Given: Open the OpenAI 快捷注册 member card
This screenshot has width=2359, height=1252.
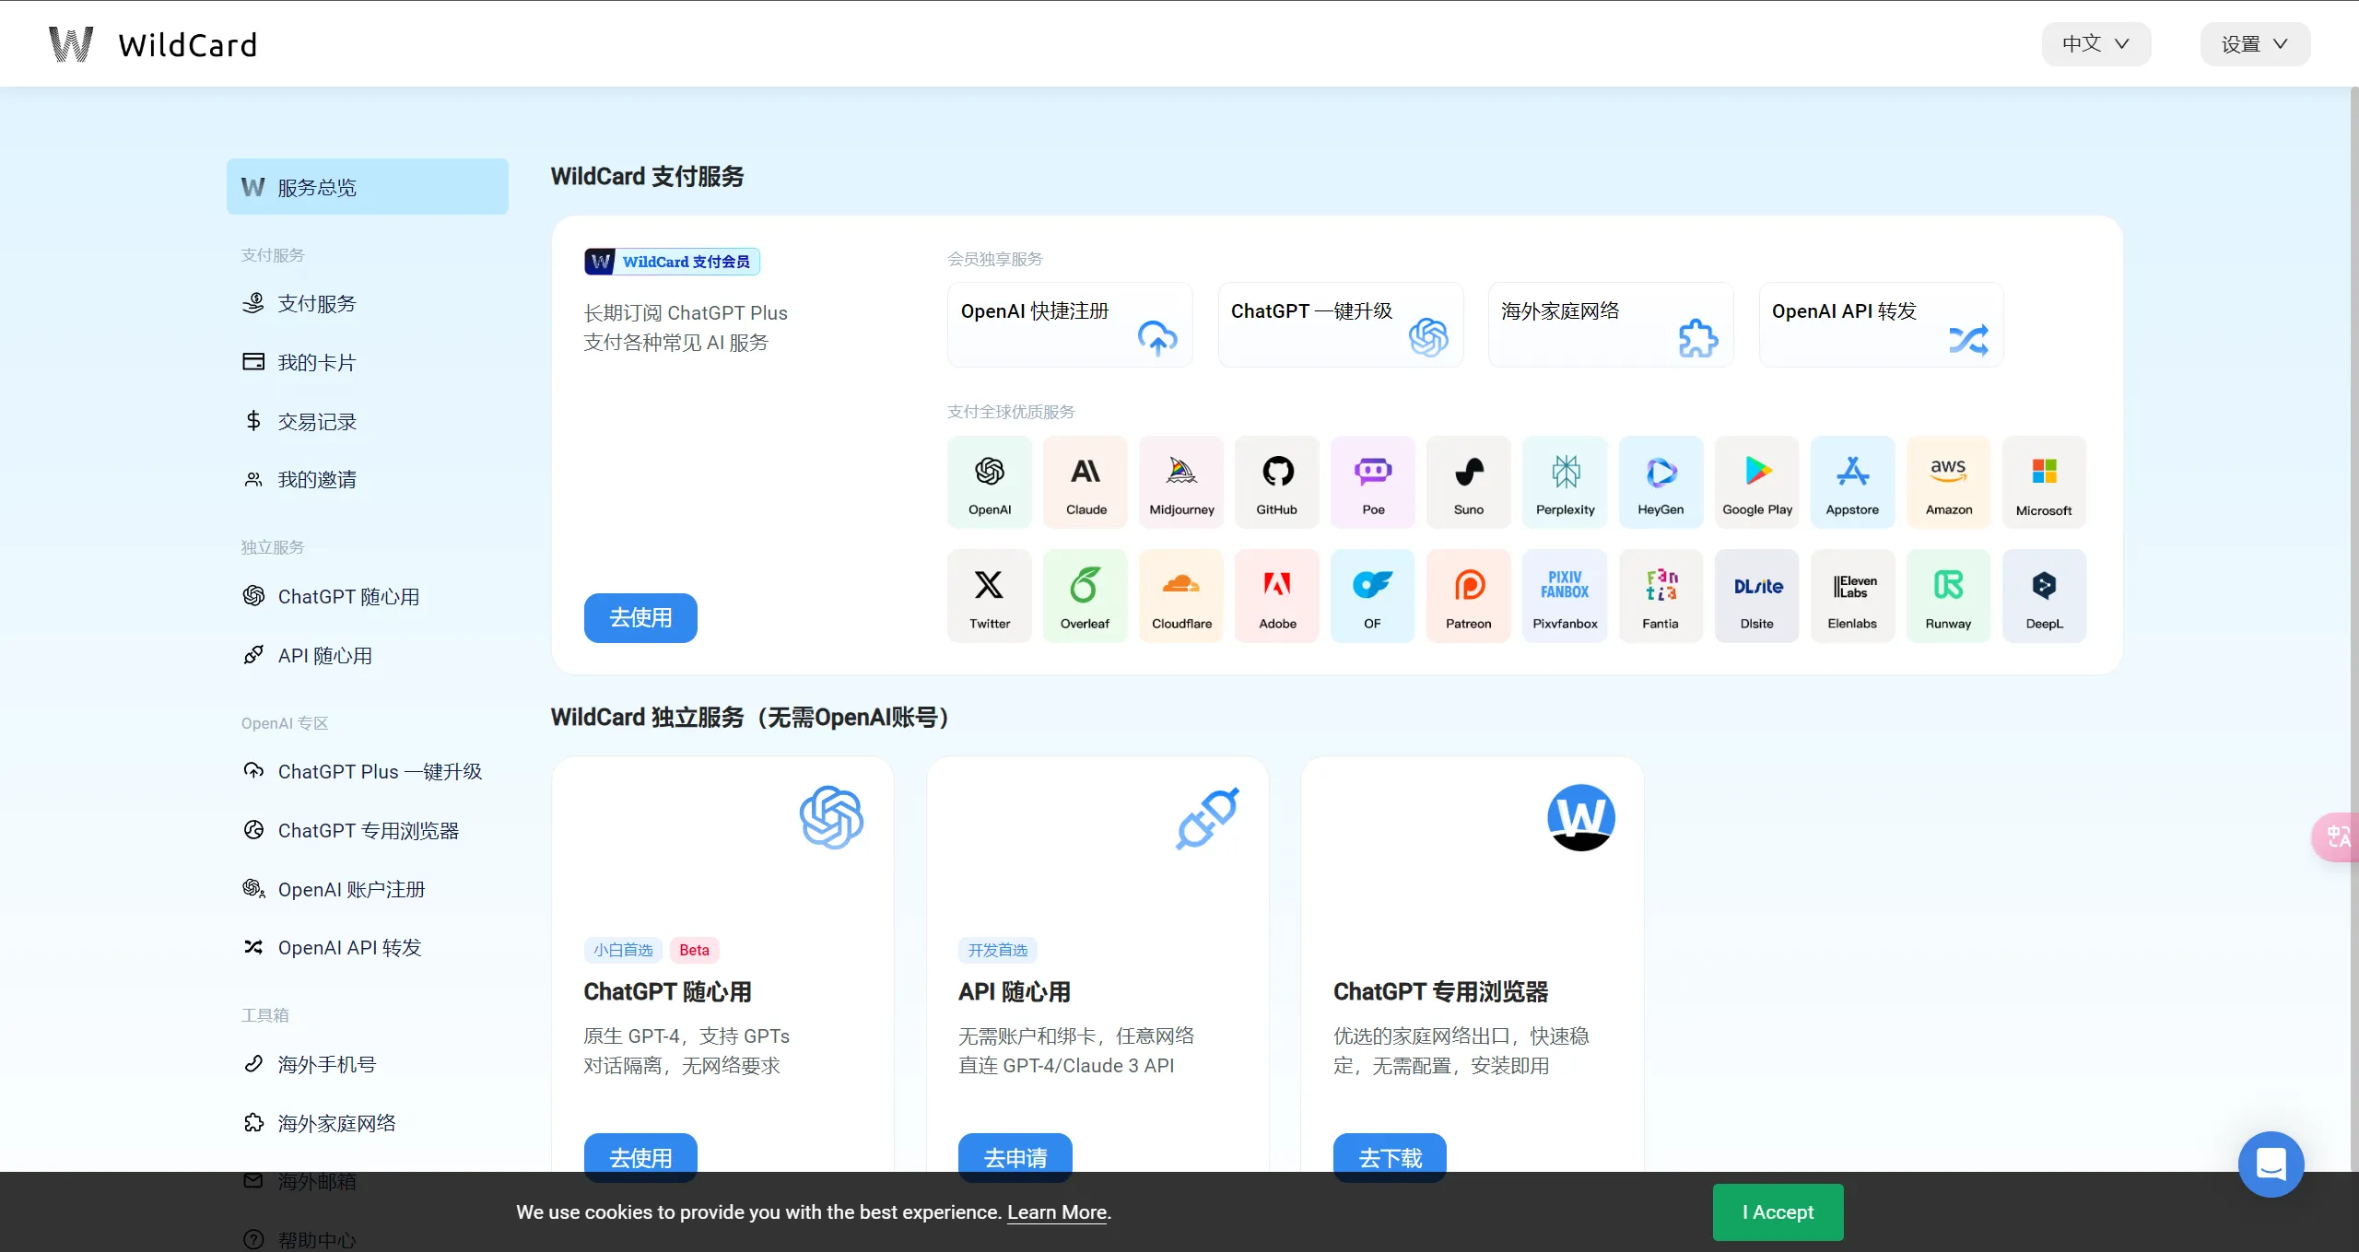Looking at the screenshot, I should point(1070,324).
